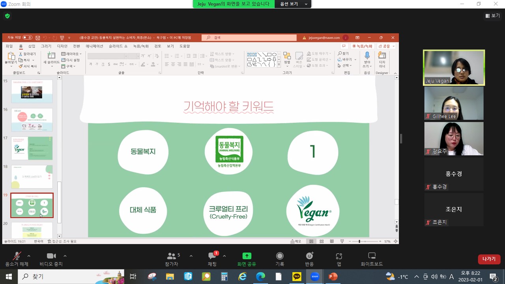
Task: Open Designer pane in ribbon
Action: (x=382, y=59)
